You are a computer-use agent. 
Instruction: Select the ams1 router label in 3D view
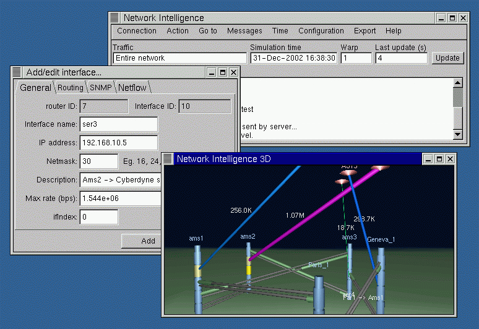[196, 238]
